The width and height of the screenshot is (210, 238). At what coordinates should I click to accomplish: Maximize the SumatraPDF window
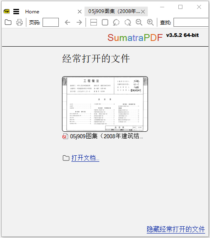point(180,7)
